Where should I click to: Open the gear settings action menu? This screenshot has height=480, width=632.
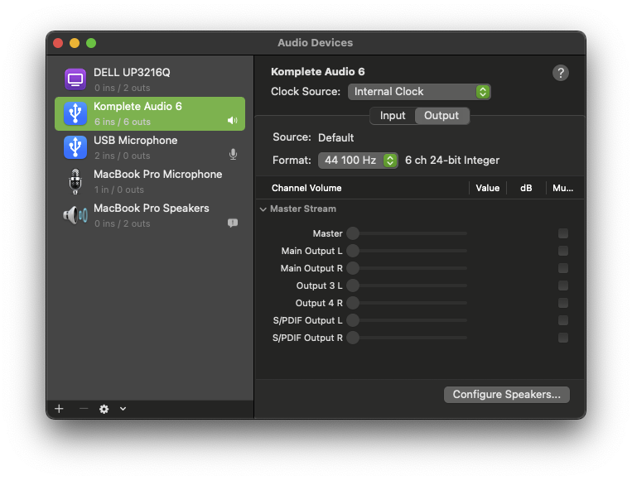pos(104,409)
